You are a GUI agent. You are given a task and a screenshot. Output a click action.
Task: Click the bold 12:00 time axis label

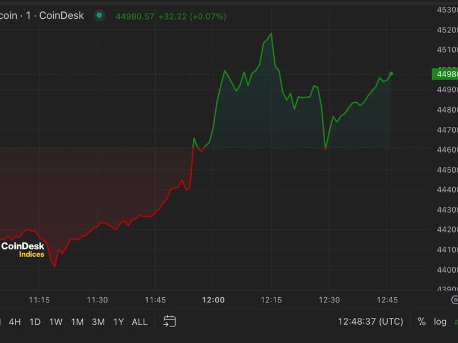[x=213, y=300]
